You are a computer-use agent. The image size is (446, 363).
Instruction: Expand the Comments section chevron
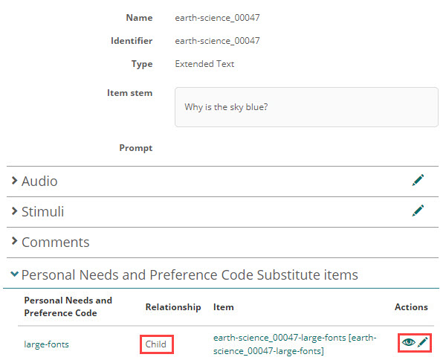click(14, 242)
